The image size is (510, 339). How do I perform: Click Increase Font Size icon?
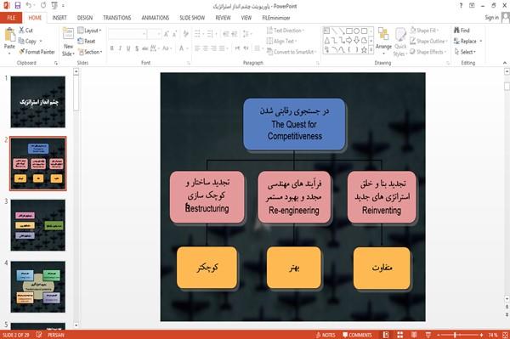coord(167,33)
